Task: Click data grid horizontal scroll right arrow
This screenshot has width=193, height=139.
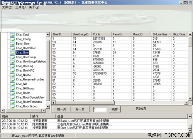Action: 186,103
